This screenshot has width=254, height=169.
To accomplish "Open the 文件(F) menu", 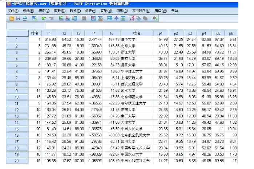I will coord(13,11).
